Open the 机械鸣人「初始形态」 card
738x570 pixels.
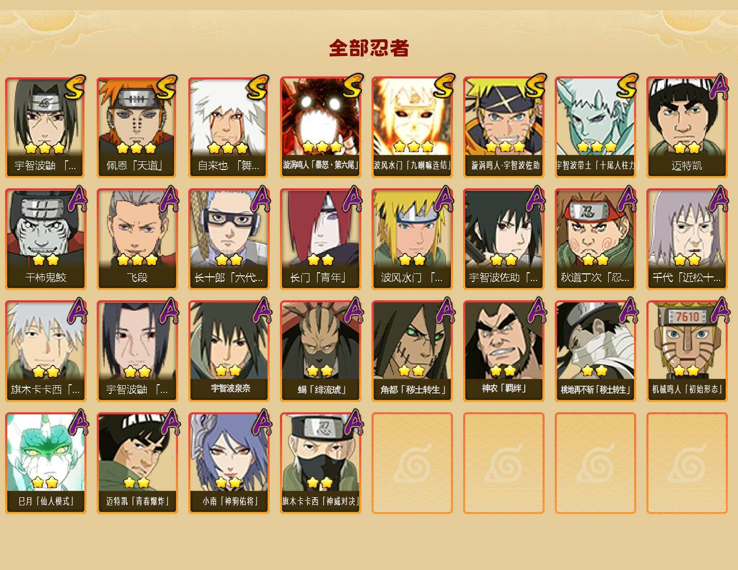(x=687, y=351)
